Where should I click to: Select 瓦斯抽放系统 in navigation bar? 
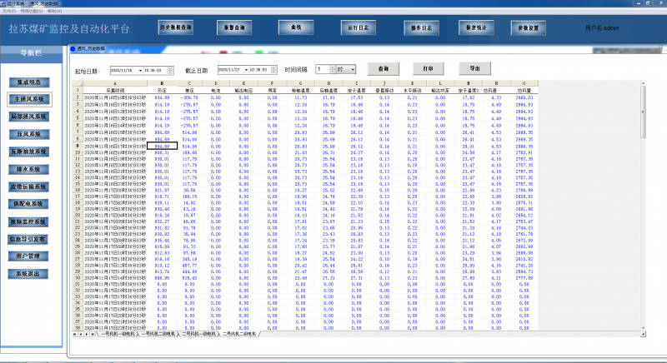tap(29, 152)
